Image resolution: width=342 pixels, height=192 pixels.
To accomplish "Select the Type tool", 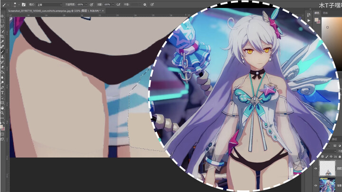I will point(2,93).
